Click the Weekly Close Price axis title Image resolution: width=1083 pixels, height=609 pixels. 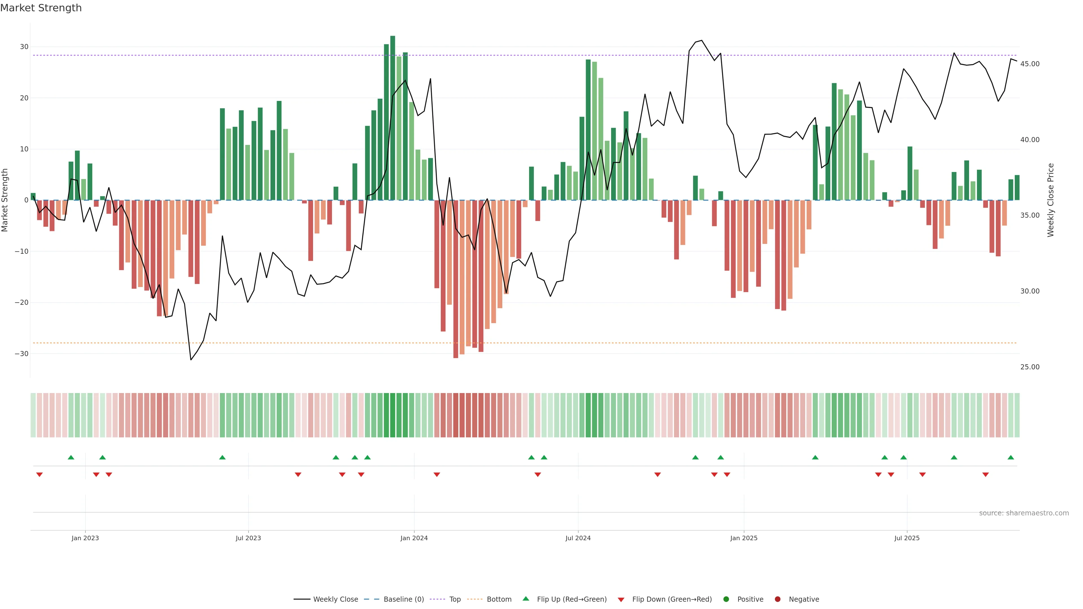(1051, 200)
